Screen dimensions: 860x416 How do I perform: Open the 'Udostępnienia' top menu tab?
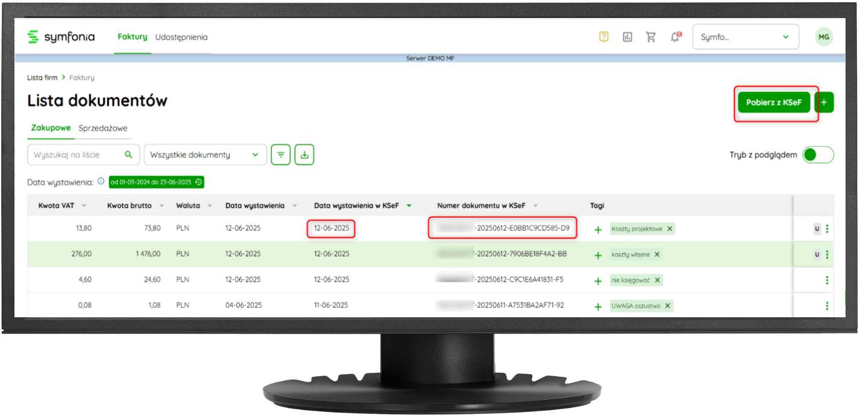point(181,37)
